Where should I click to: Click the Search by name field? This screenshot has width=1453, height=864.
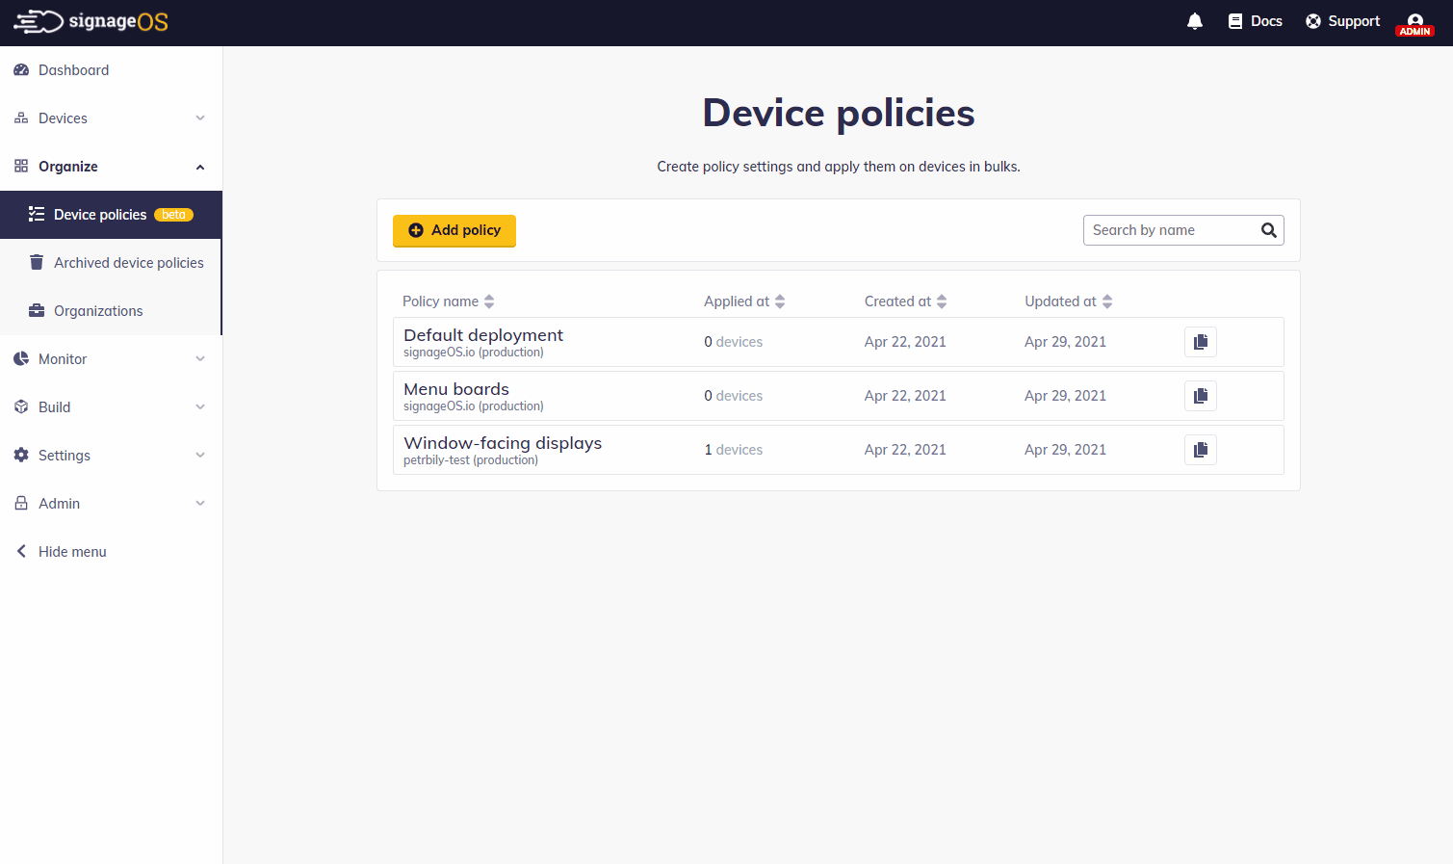click(1165, 230)
